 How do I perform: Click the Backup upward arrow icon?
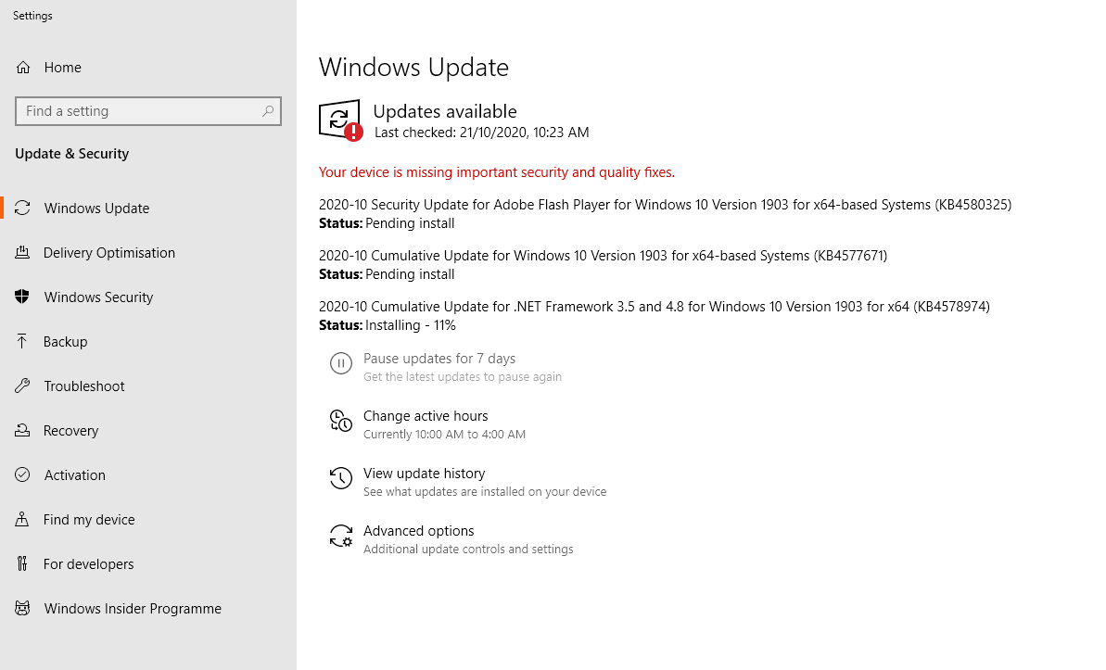pos(22,341)
